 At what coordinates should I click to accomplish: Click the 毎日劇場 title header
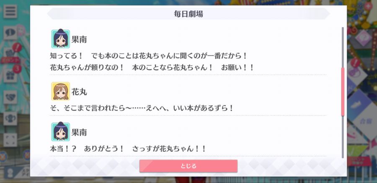tap(188, 14)
